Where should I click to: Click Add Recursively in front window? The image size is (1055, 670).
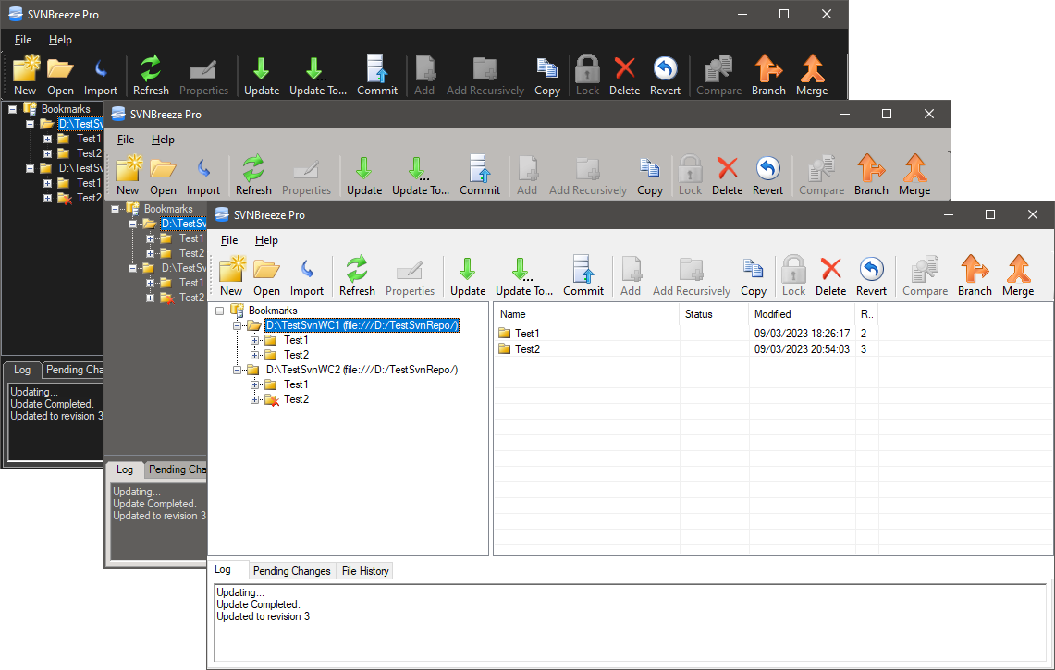pos(692,276)
